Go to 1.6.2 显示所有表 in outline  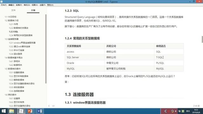tap(16, 102)
